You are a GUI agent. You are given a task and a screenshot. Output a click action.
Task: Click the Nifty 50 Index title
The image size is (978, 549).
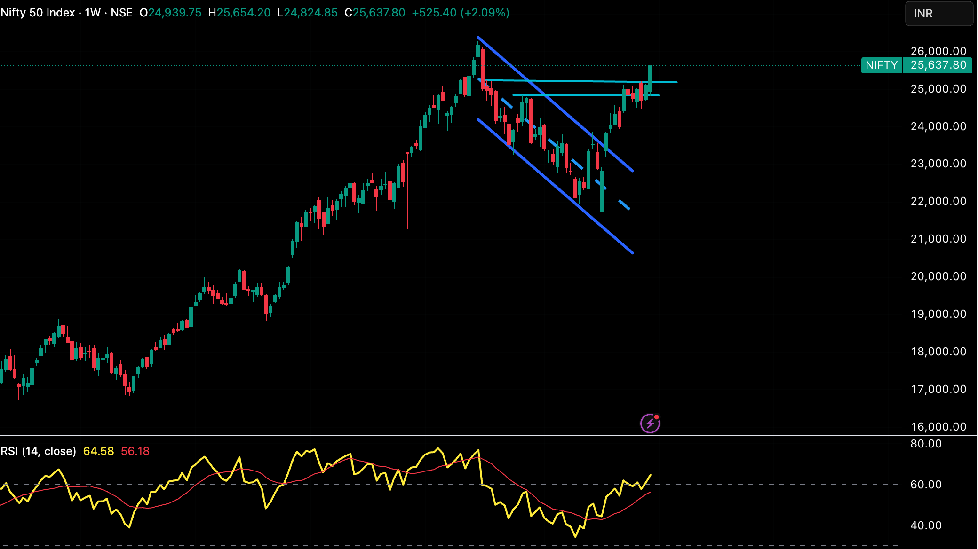pyautogui.click(x=38, y=13)
